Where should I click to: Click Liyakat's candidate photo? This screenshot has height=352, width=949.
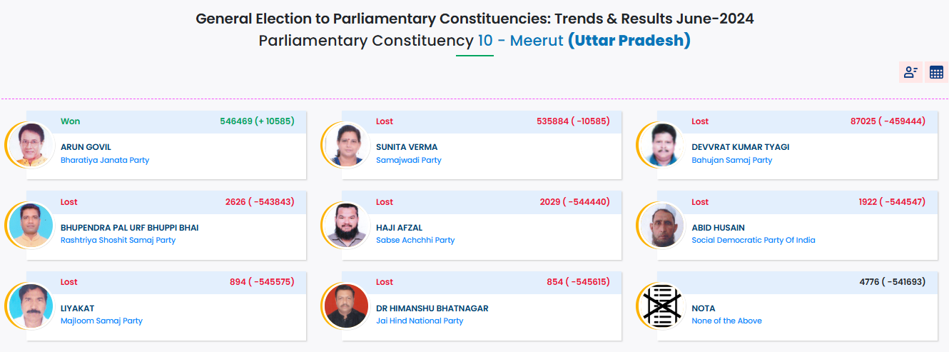tap(31, 306)
